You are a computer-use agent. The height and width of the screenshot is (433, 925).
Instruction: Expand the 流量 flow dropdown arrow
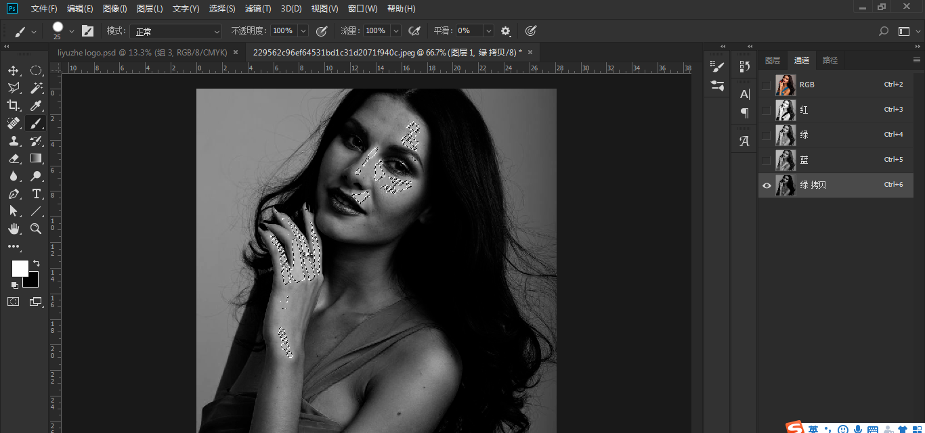pos(396,31)
